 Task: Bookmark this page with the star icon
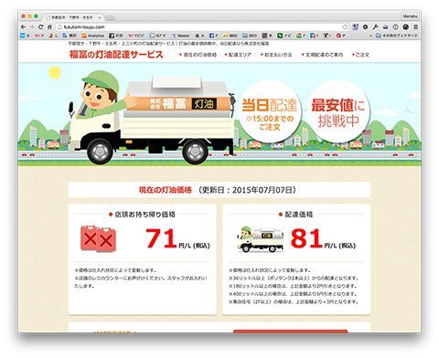pos(345,27)
